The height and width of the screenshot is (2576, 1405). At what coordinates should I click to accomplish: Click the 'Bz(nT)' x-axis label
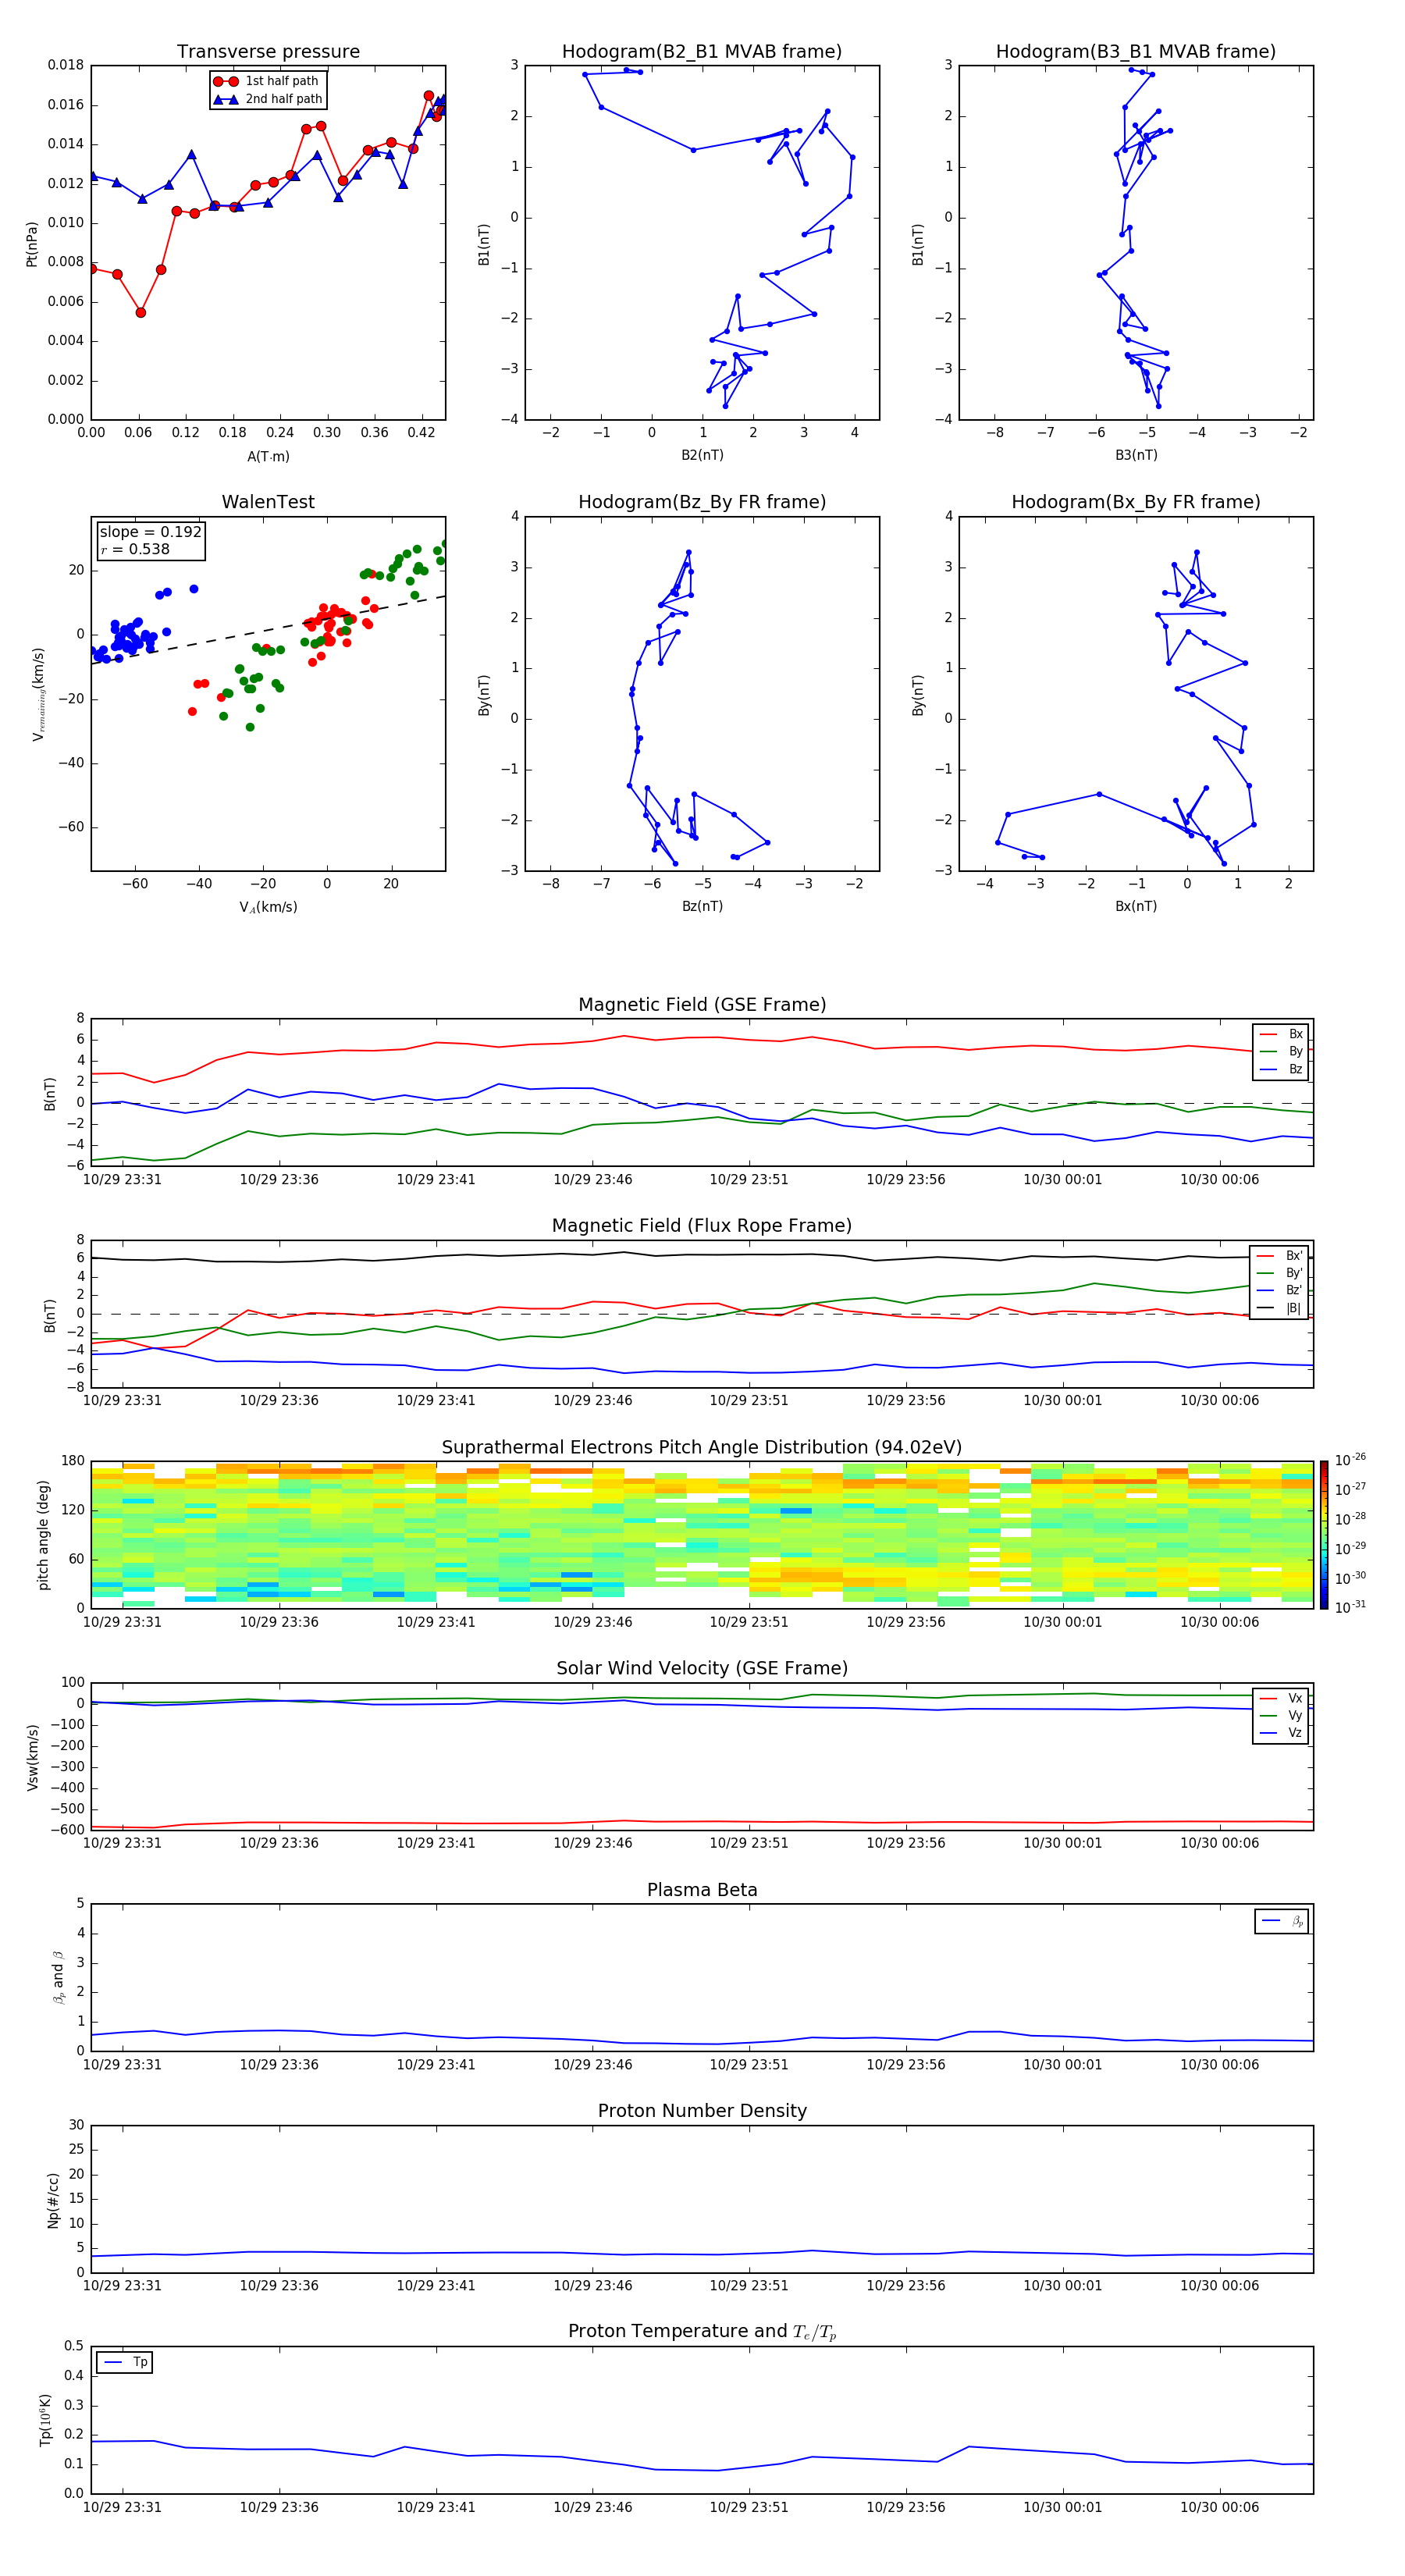tap(702, 906)
